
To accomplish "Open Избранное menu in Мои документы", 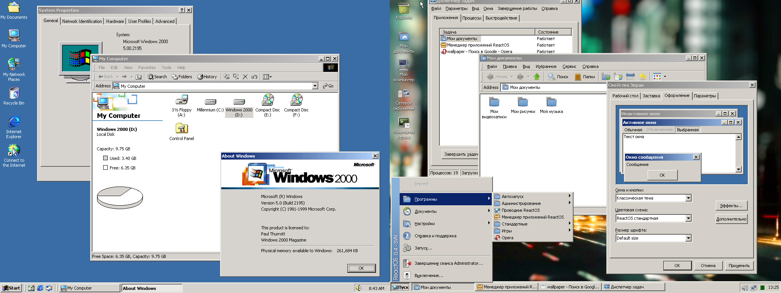I will point(546,66).
